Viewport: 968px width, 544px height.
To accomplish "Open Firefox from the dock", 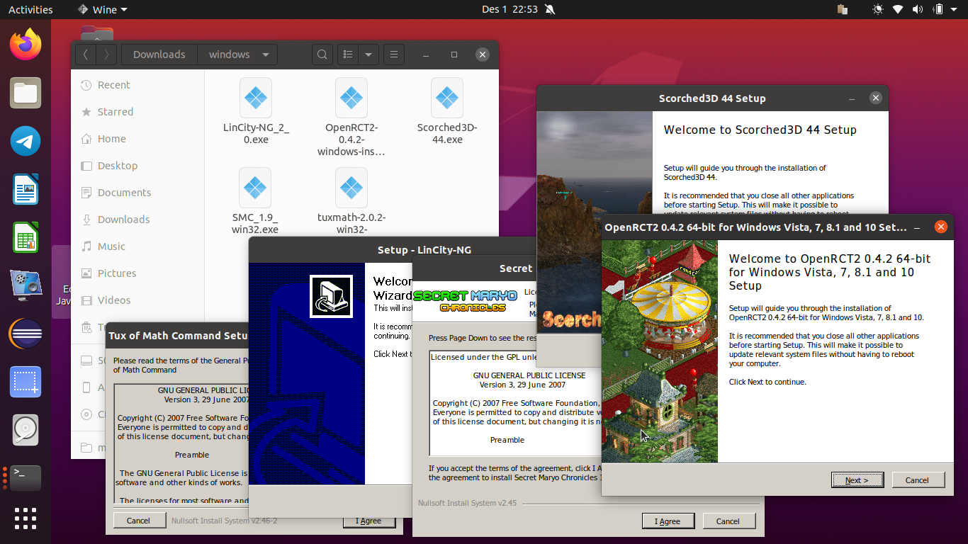I will (x=26, y=45).
